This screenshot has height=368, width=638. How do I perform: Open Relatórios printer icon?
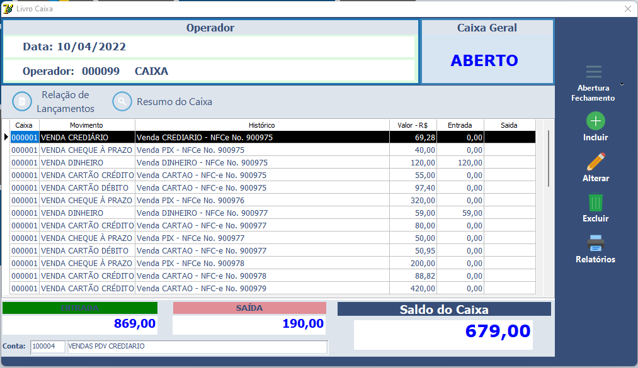point(595,243)
